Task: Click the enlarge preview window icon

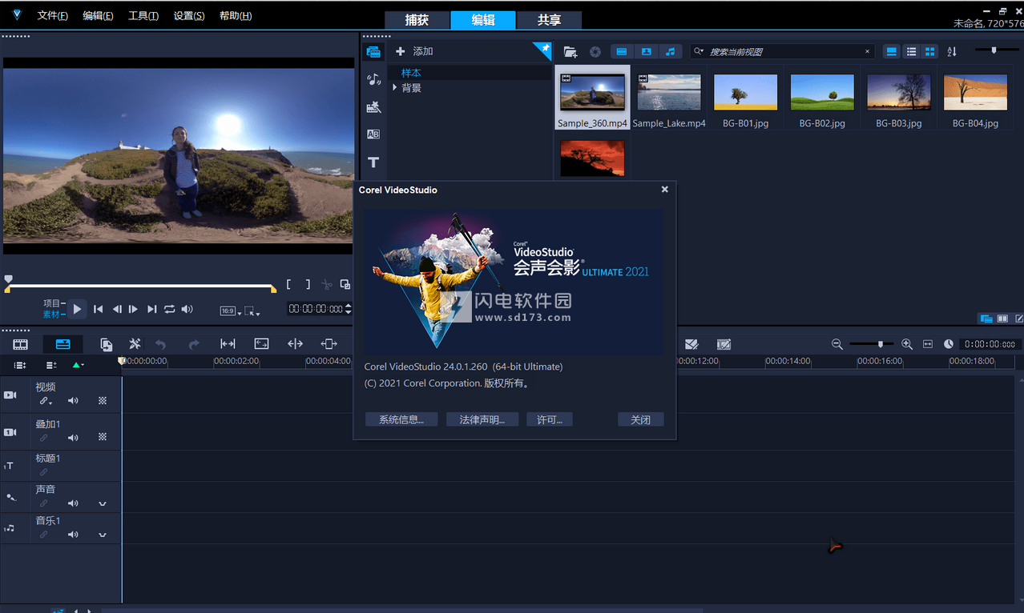Action: (345, 284)
